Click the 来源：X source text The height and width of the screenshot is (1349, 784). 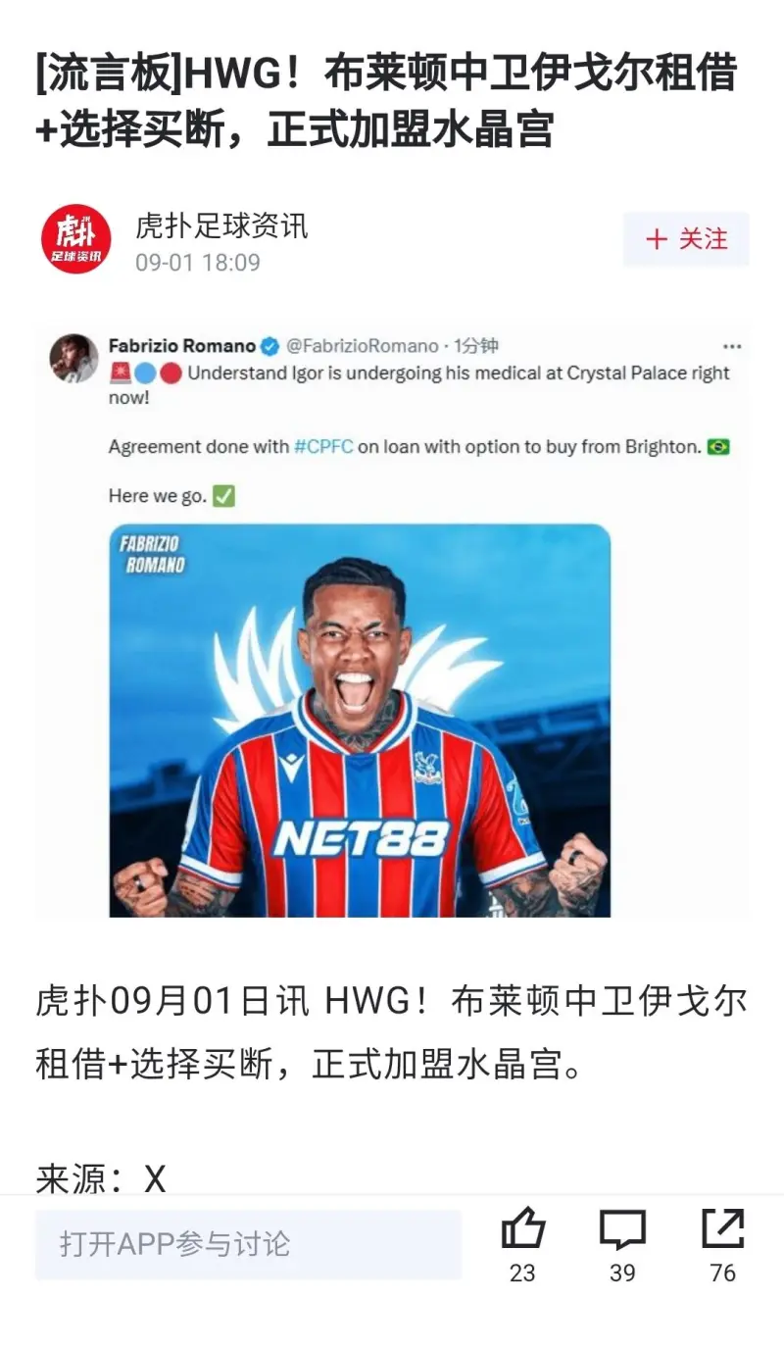click(101, 1178)
